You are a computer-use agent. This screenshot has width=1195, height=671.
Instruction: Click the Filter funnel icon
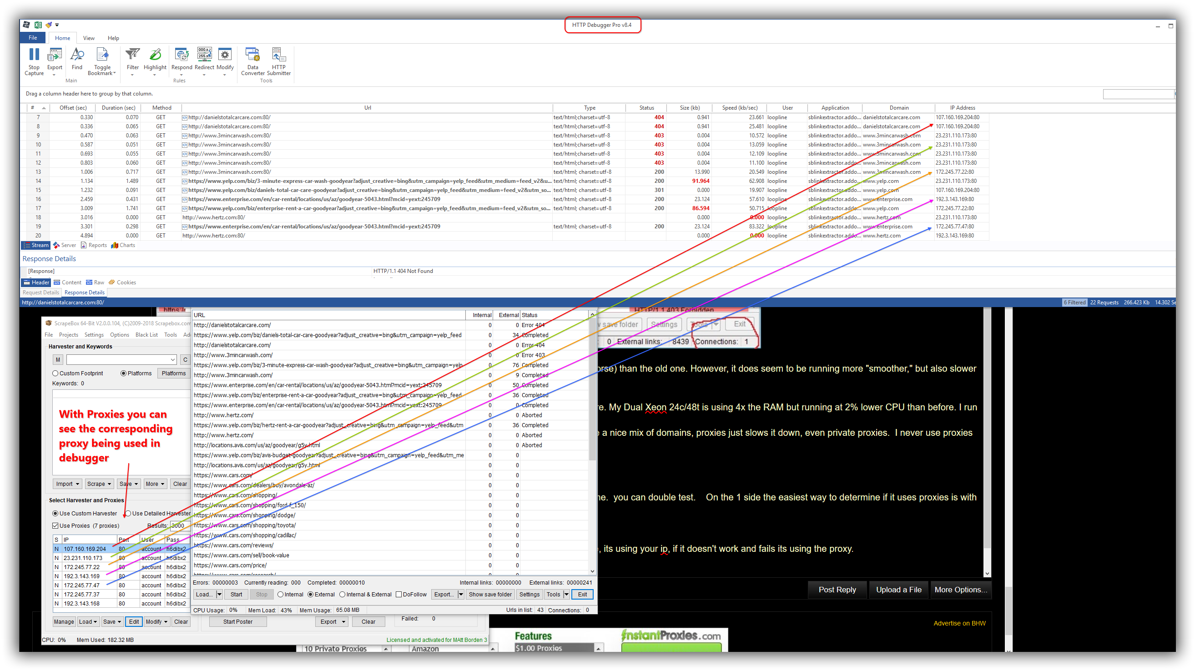133,55
